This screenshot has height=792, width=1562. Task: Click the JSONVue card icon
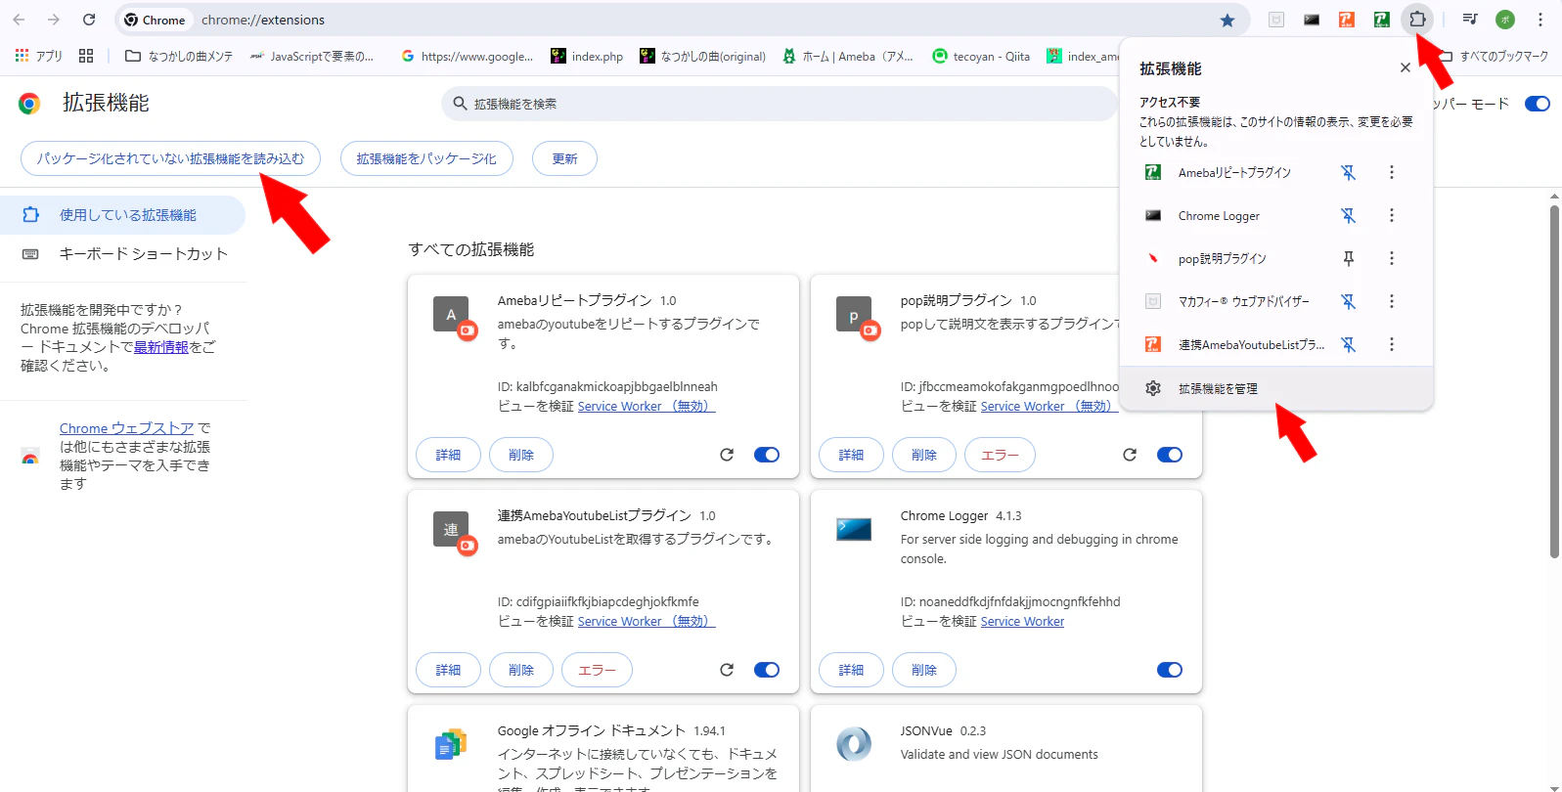(854, 744)
